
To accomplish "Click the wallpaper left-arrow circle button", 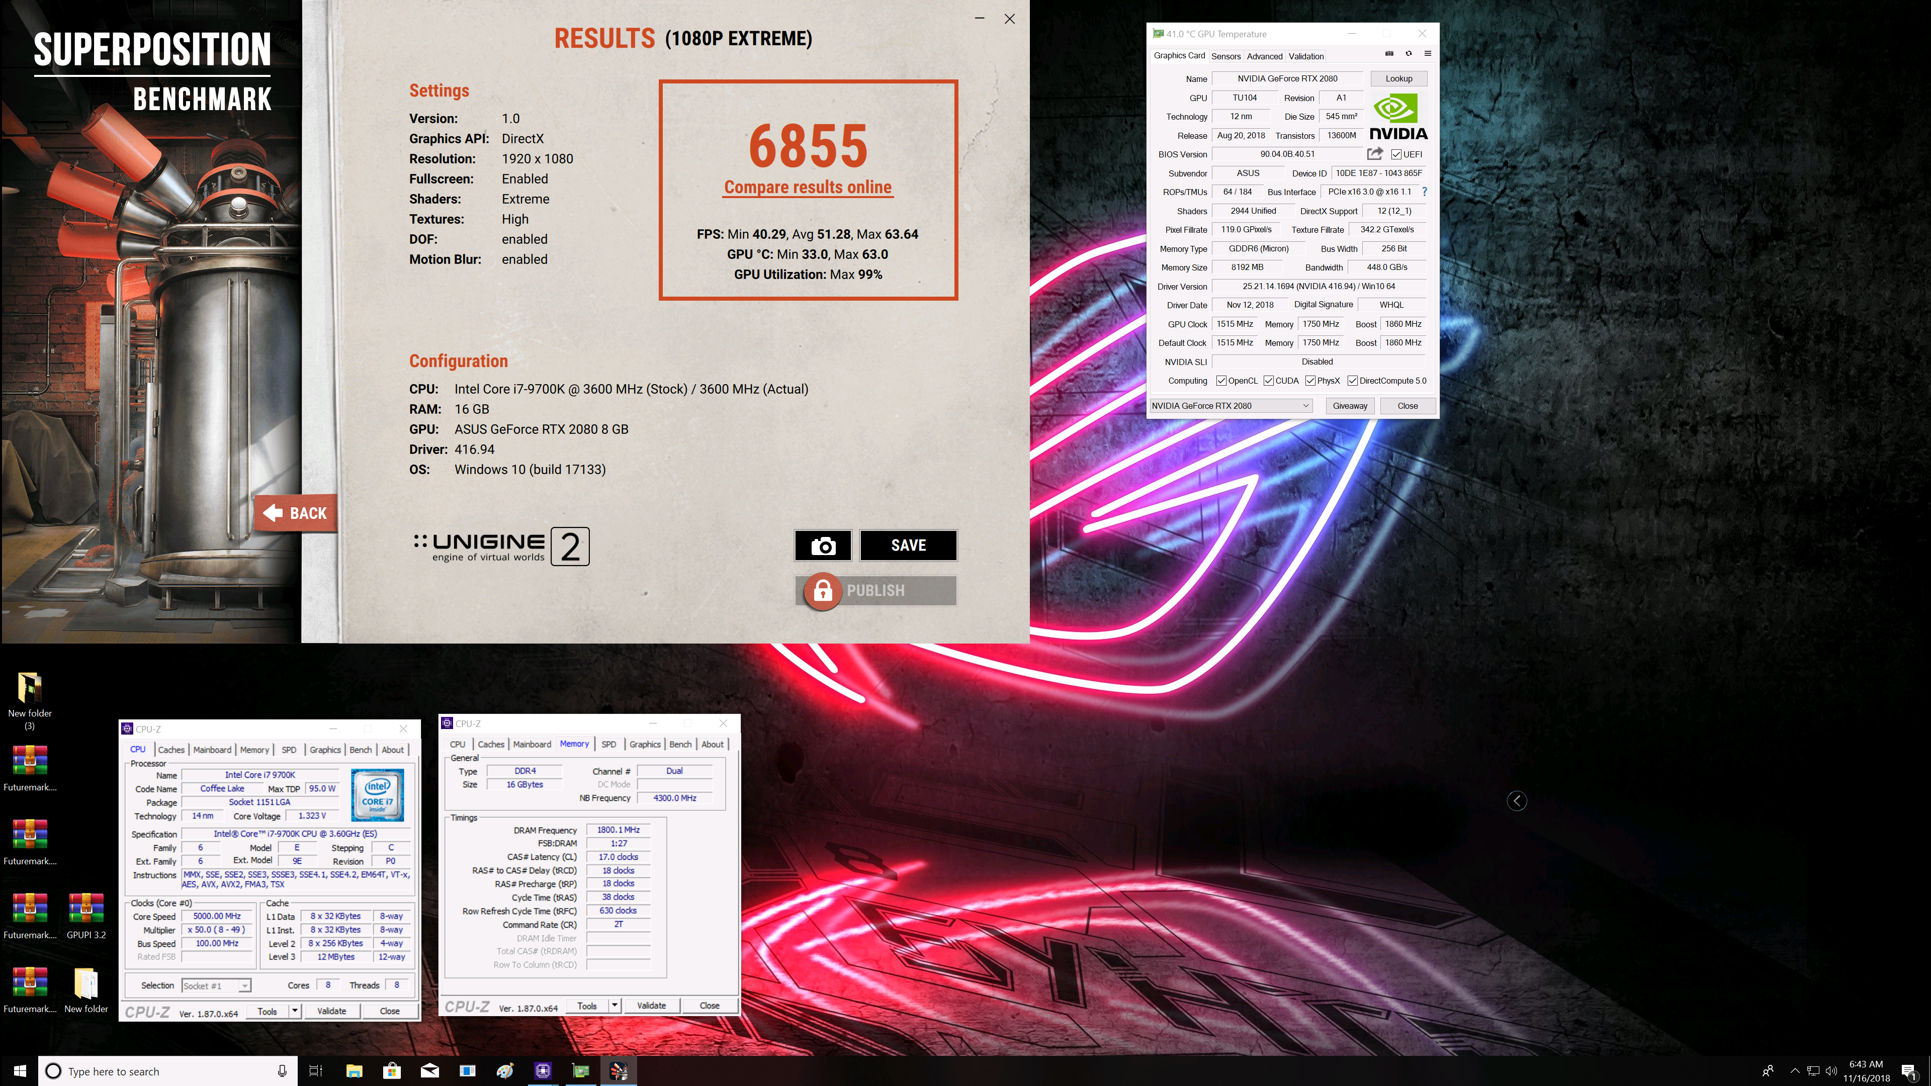I will tap(1517, 800).
